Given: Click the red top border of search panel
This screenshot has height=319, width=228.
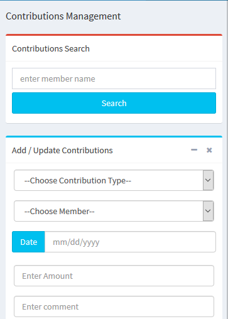Looking at the screenshot, I should pyautogui.click(x=114, y=35).
